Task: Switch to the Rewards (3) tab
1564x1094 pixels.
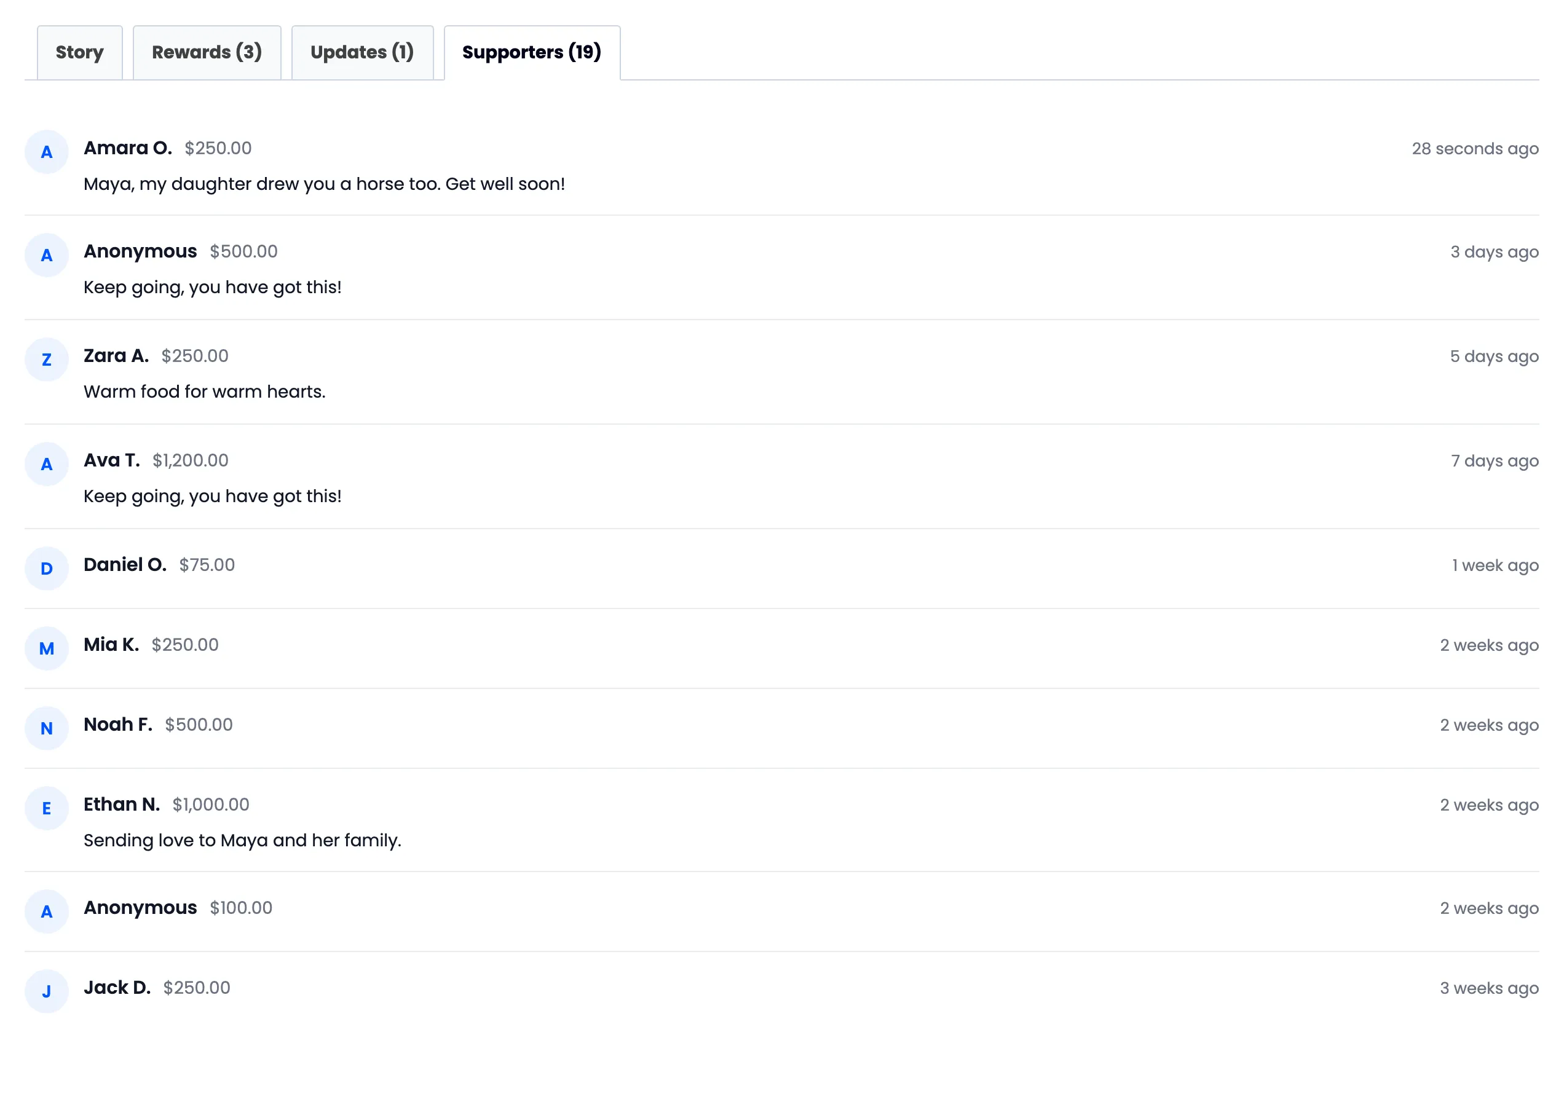Action: click(207, 52)
